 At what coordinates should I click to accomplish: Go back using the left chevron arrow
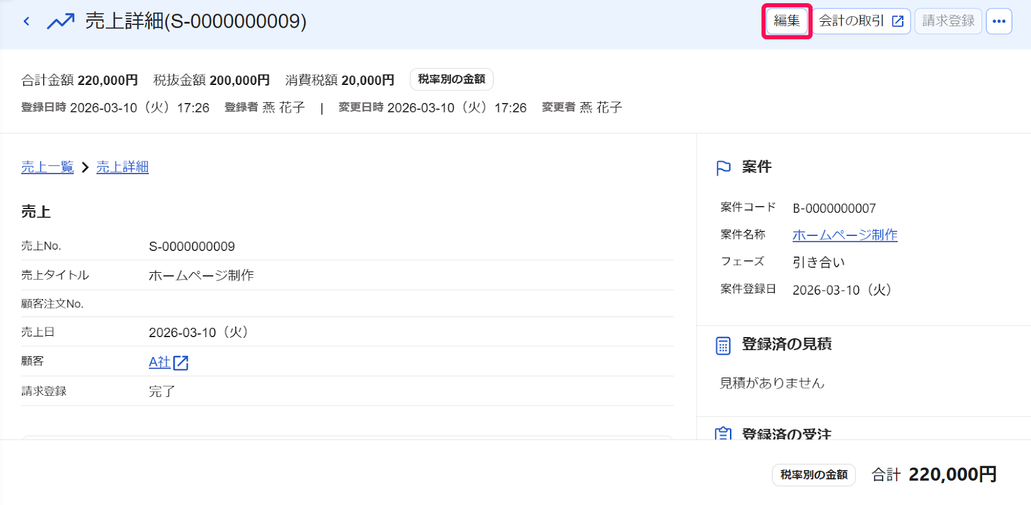[26, 21]
